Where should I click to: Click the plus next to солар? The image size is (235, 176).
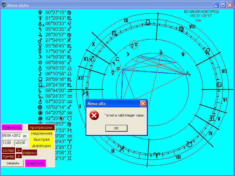point(19,150)
